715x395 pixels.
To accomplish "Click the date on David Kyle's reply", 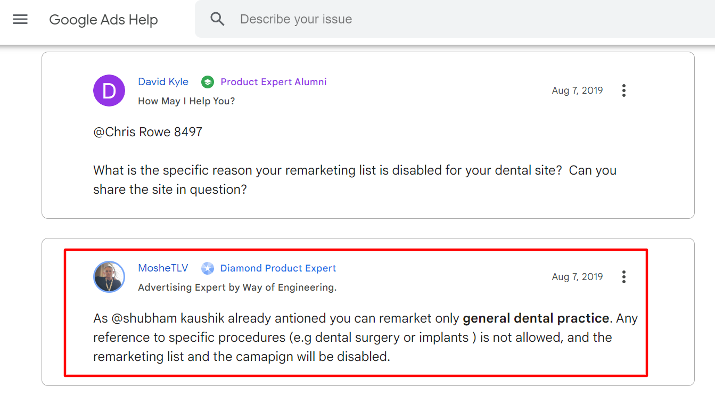I will pyautogui.click(x=577, y=90).
